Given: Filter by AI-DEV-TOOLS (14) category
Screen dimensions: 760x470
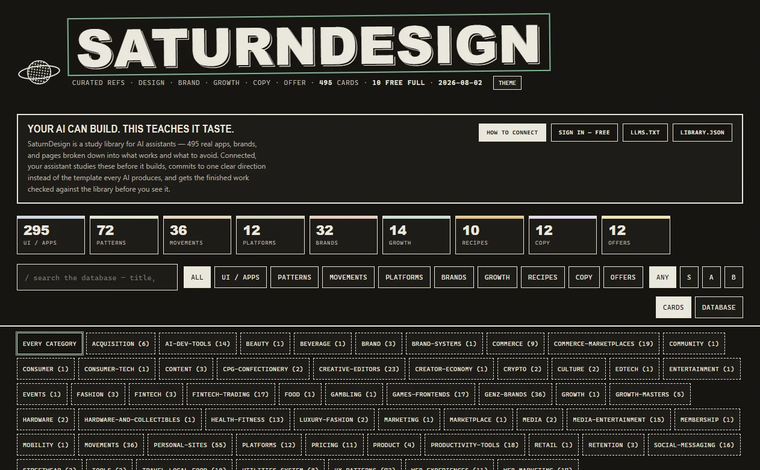Looking at the screenshot, I should tap(198, 343).
